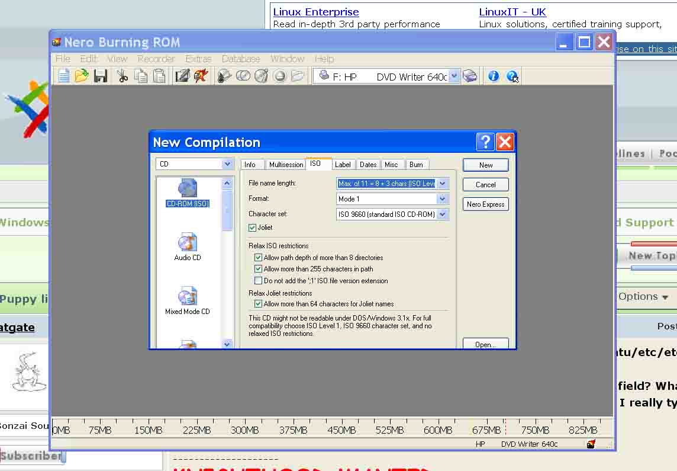The height and width of the screenshot is (471, 677).
Task: Click the file browser folder icon
Action: coord(298,76)
